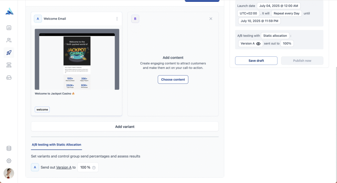The image size is (337, 183).
Task: Click the Launch date label
Action: (x=246, y=6)
